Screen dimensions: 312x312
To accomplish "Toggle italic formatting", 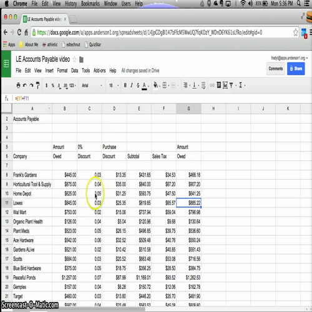I will (132, 85).
